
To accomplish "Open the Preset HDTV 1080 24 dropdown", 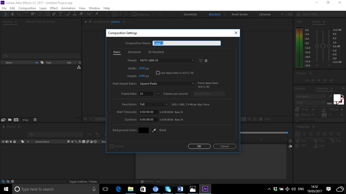I will pos(167,60).
